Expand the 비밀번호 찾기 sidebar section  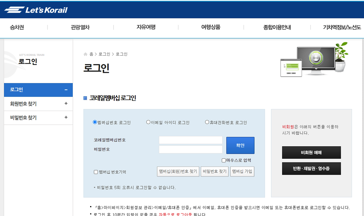[x=38, y=118]
